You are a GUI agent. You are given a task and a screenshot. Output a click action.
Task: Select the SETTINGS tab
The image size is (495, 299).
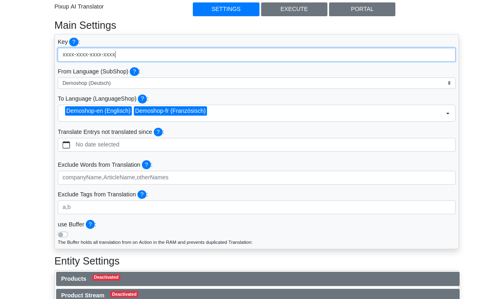click(226, 9)
